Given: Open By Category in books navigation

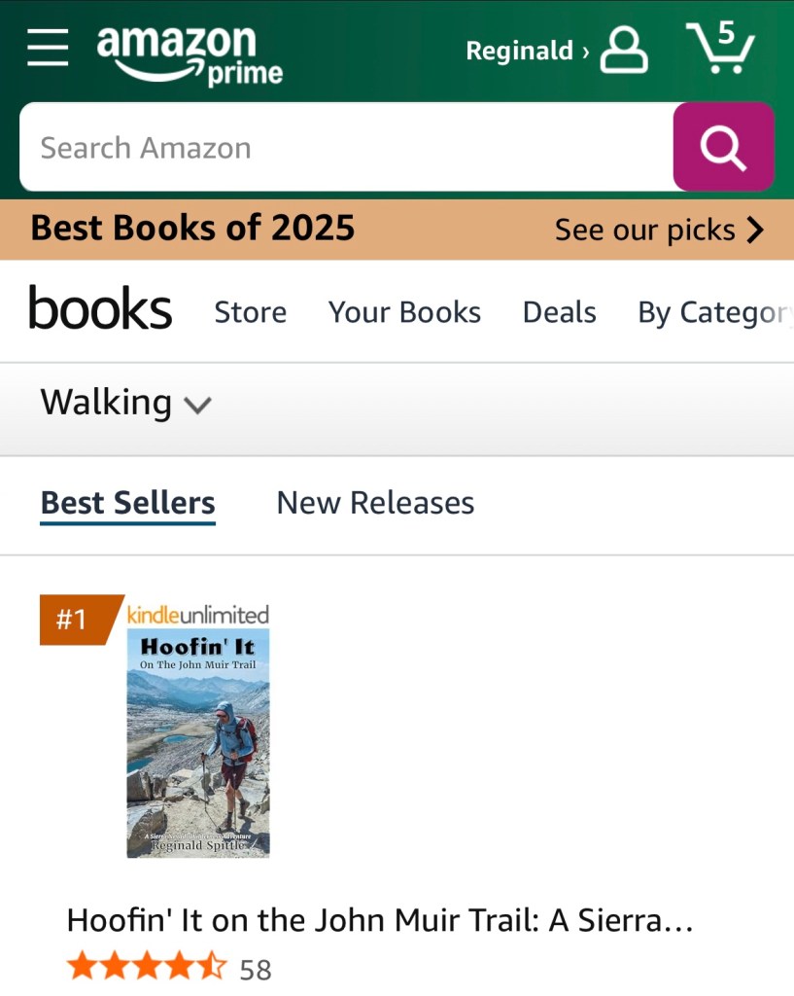Looking at the screenshot, I should pyautogui.click(x=713, y=312).
